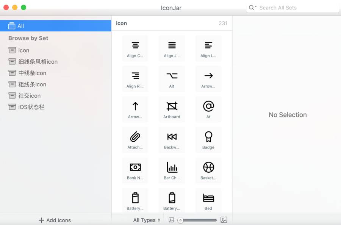The height and width of the screenshot is (225, 341).
Task: Select the Artboard icon
Action: [x=172, y=109]
